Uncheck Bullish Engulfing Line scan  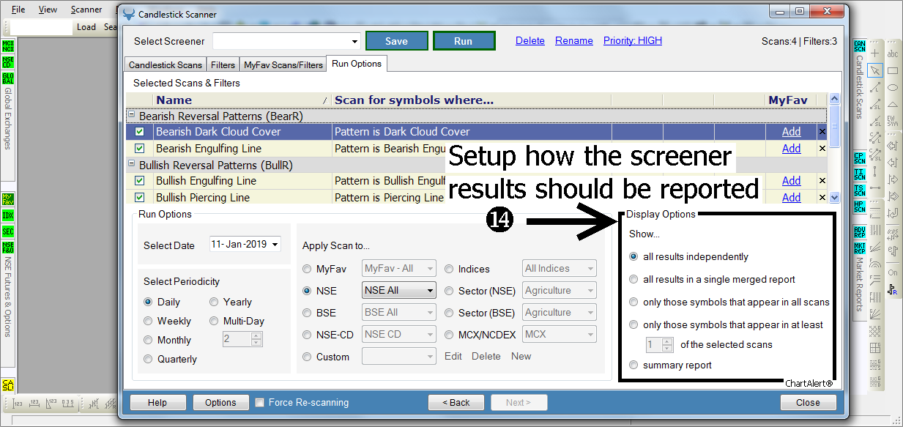140,181
